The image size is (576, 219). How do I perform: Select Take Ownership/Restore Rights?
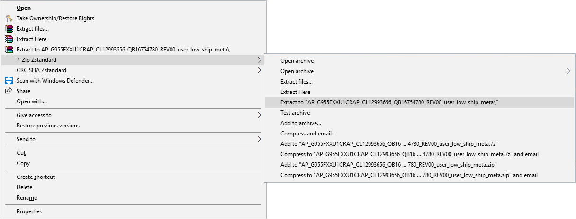pos(133,18)
